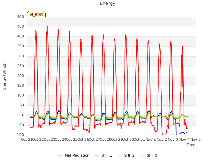Viewport: 216px width, 162px height.
Task: Click the -100 y-axis tick label
Action: point(20,135)
